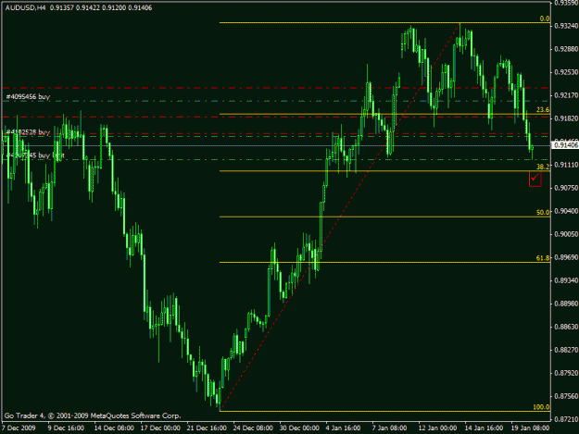Click the Fibonacci 0.0 level label
This screenshot has height=434, width=579.
pos(545,19)
